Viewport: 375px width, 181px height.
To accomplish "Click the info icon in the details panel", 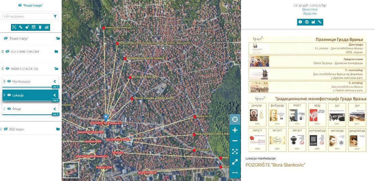I will 300,22.
